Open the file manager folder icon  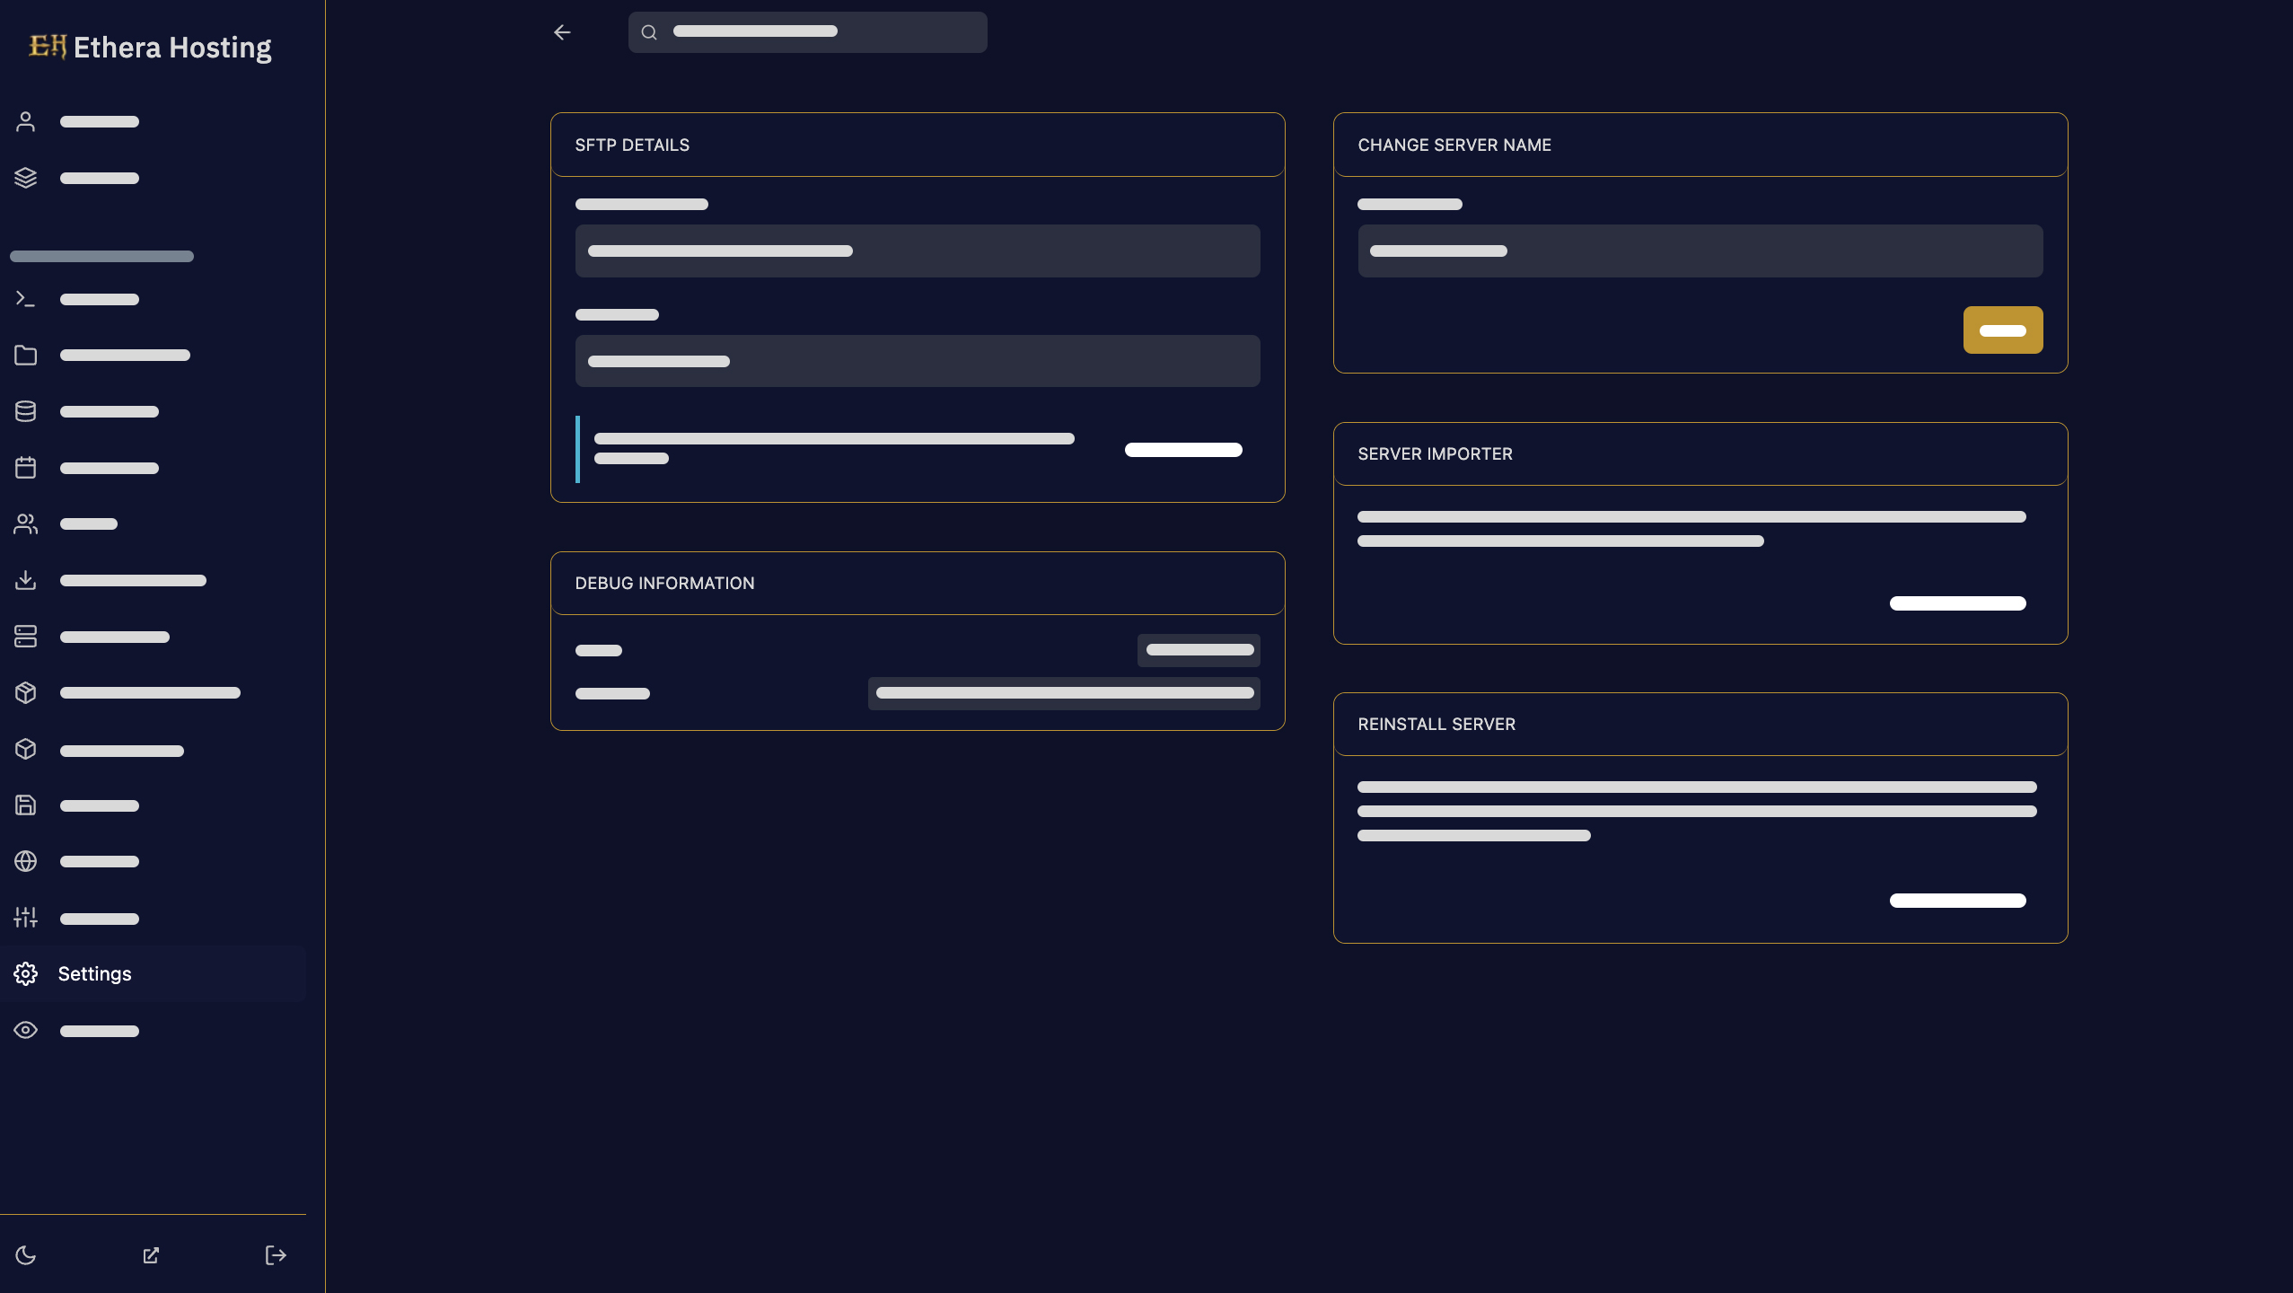[25, 355]
